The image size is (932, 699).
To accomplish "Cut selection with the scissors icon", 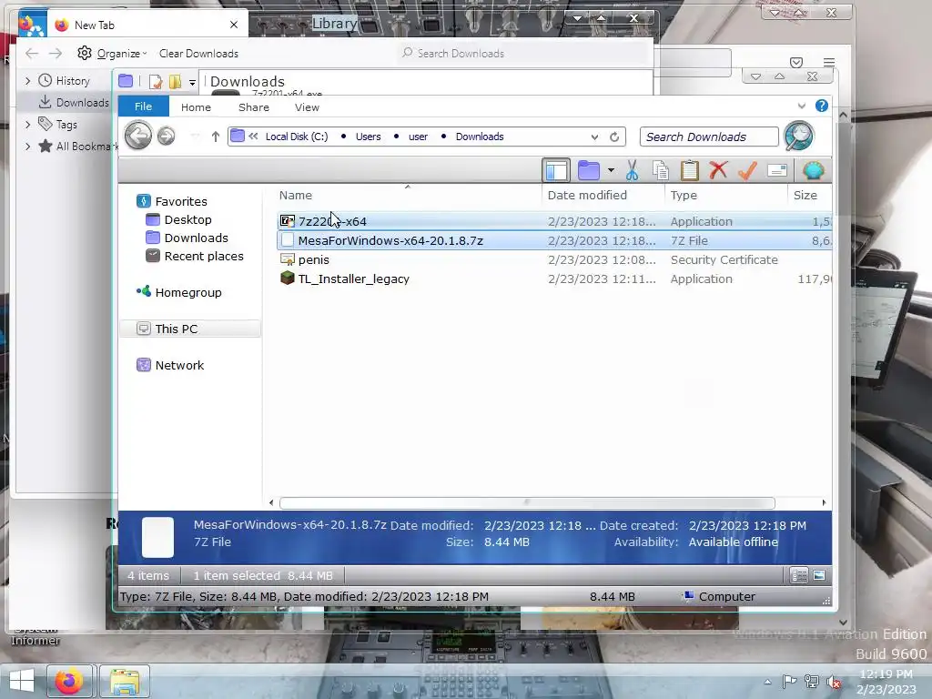I will (x=632, y=171).
